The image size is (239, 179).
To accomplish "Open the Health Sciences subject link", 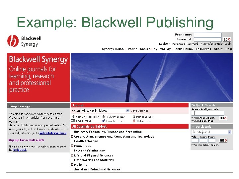I will tap(86, 141).
